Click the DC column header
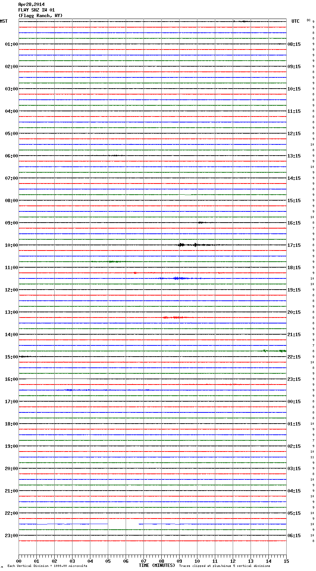The image size is (316, 571). 309,20
